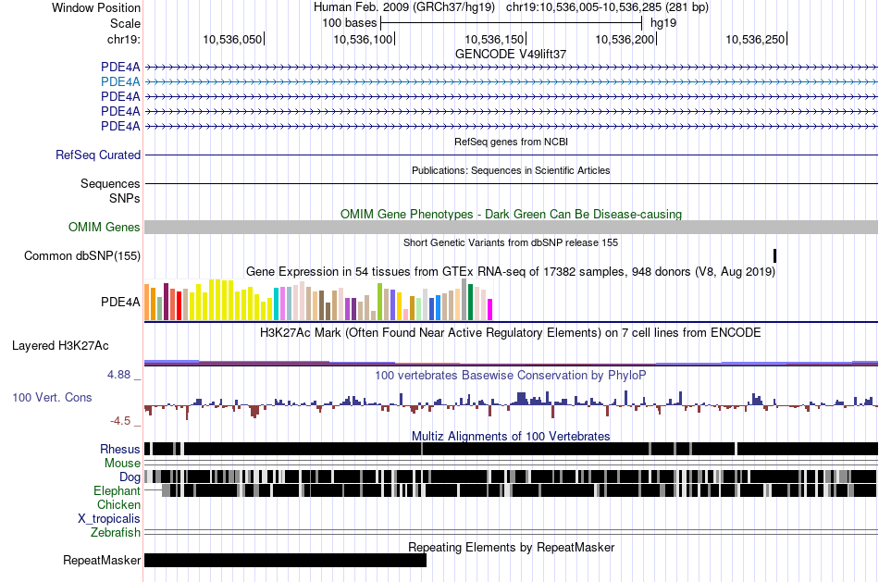Click the Layered H3K27Ac track label

pos(60,345)
